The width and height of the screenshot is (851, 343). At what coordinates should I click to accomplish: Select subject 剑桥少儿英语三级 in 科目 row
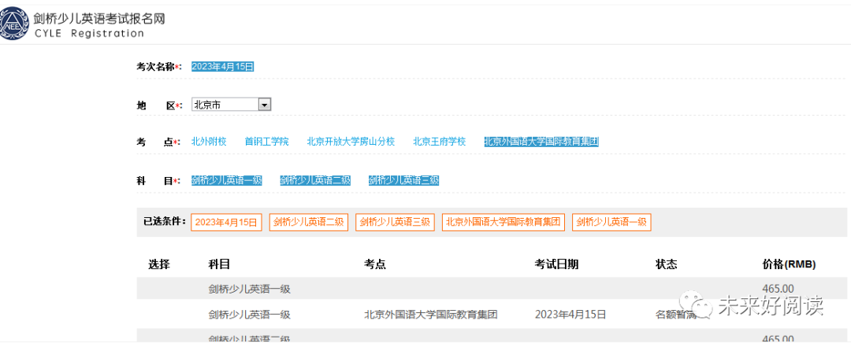(x=403, y=180)
